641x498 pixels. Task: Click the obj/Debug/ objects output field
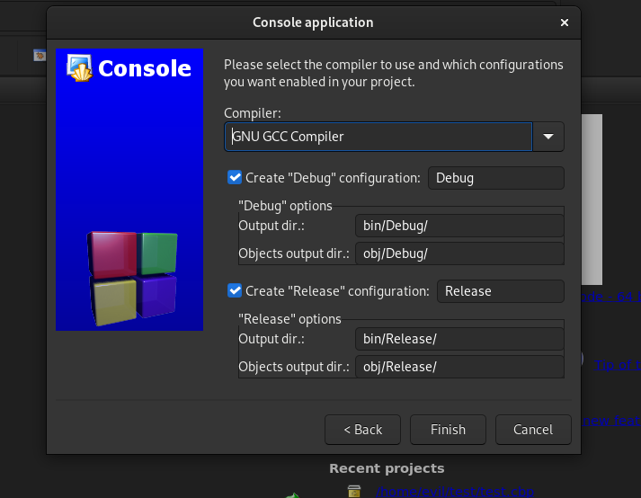coord(458,253)
